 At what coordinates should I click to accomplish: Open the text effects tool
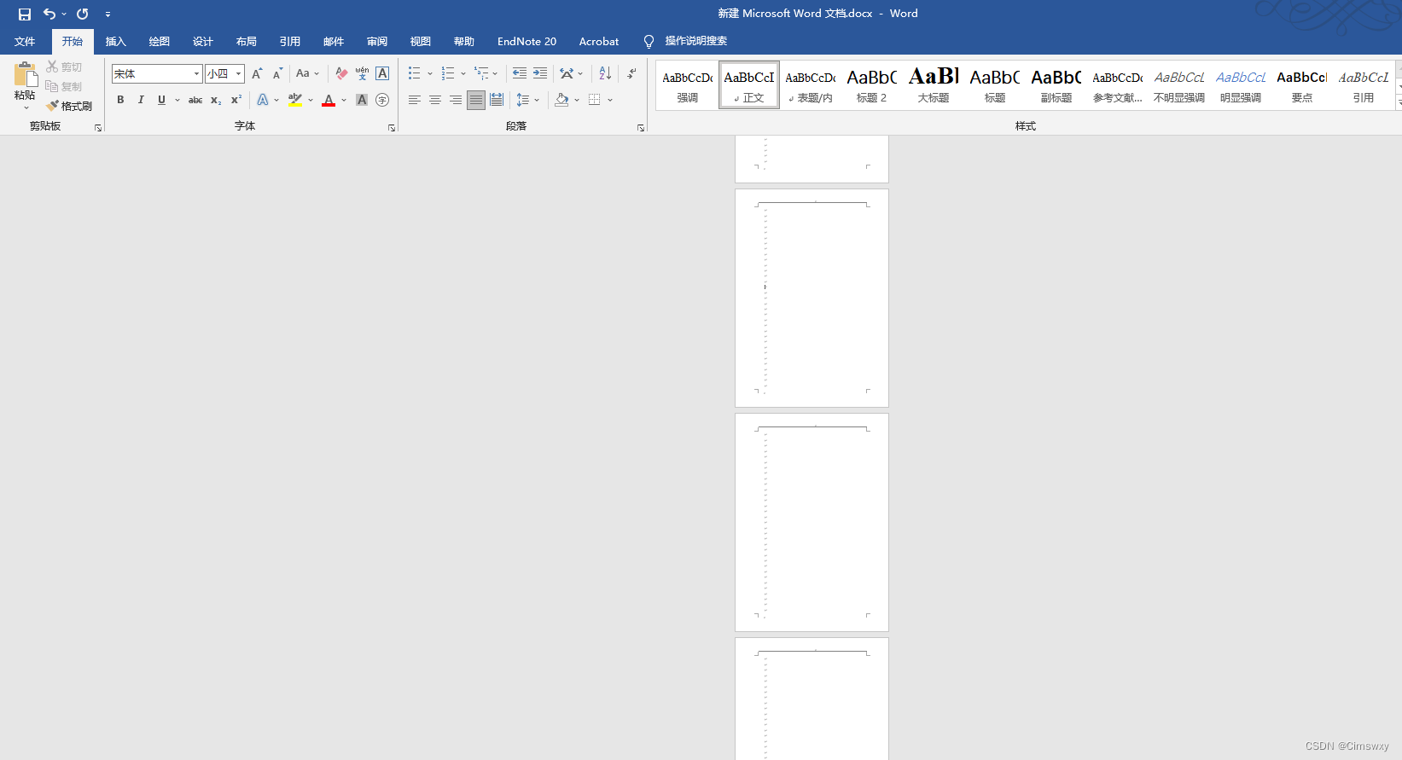(263, 100)
